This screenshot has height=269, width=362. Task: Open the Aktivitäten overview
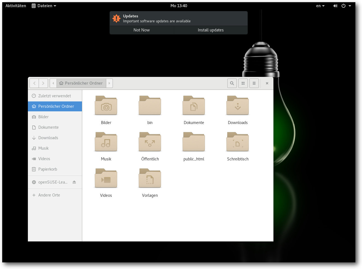click(16, 6)
